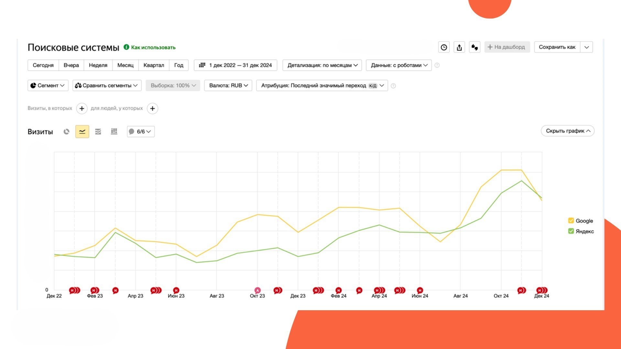Viewport: 621px width, 349px height.
Task: Switch to pie chart view
Action: pos(66,132)
